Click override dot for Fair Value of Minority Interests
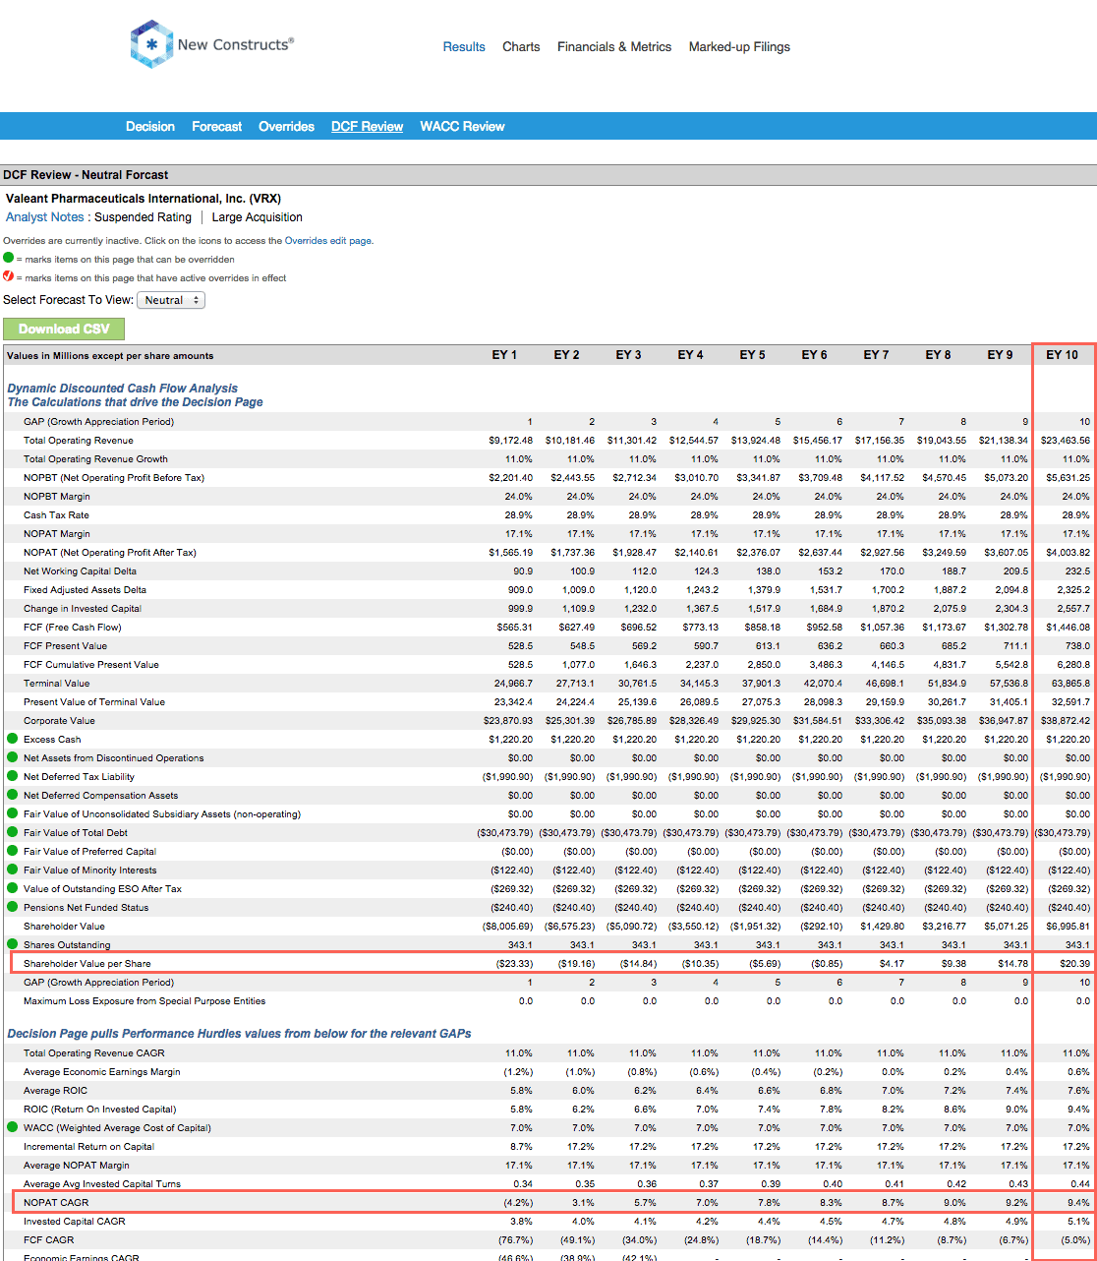The height and width of the screenshot is (1261, 1097). click(12, 870)
